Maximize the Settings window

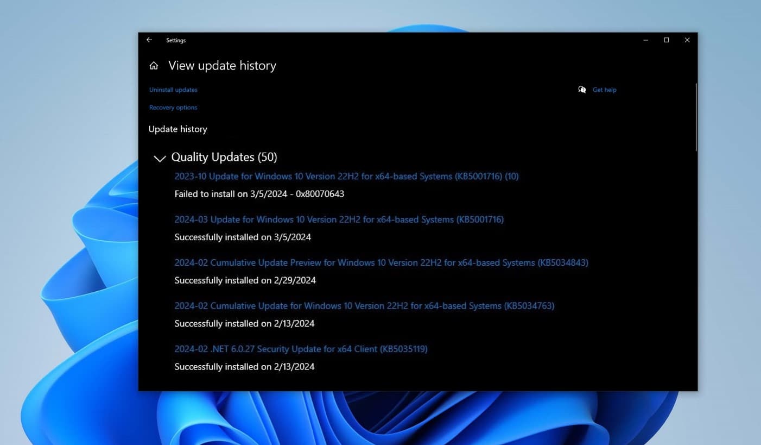[x=666, y=40]
